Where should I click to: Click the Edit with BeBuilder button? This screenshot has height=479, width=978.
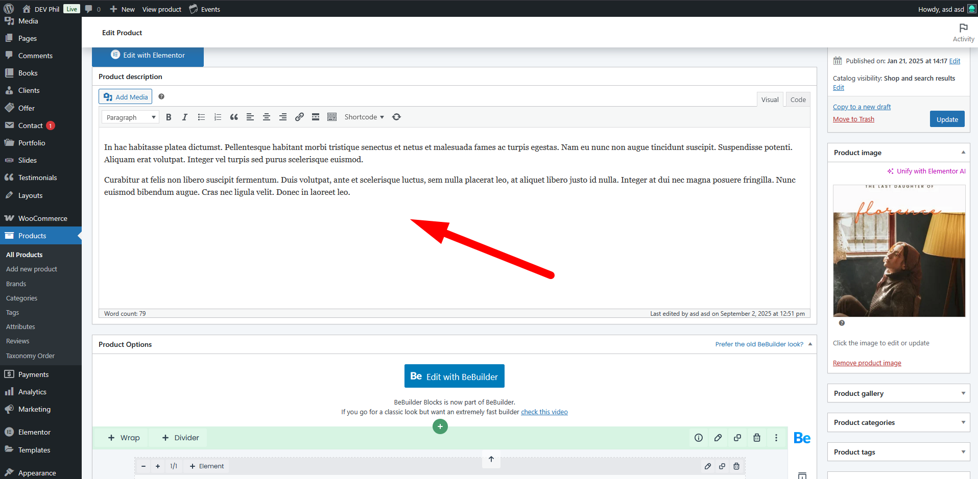point(454,376)
